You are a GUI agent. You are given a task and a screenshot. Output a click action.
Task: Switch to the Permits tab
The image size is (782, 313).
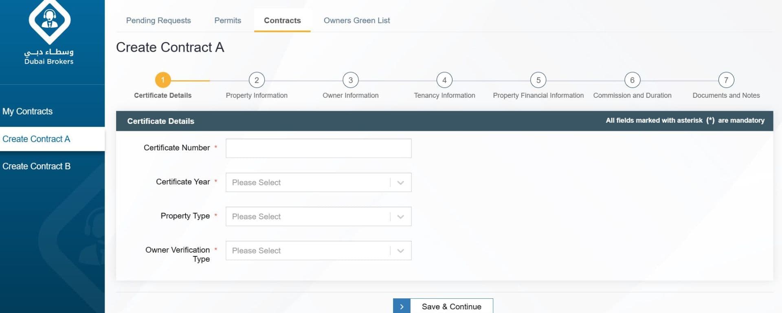(228, 20)
